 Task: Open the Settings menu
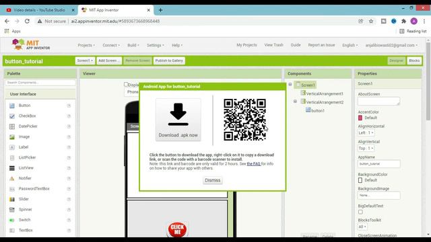156,45
